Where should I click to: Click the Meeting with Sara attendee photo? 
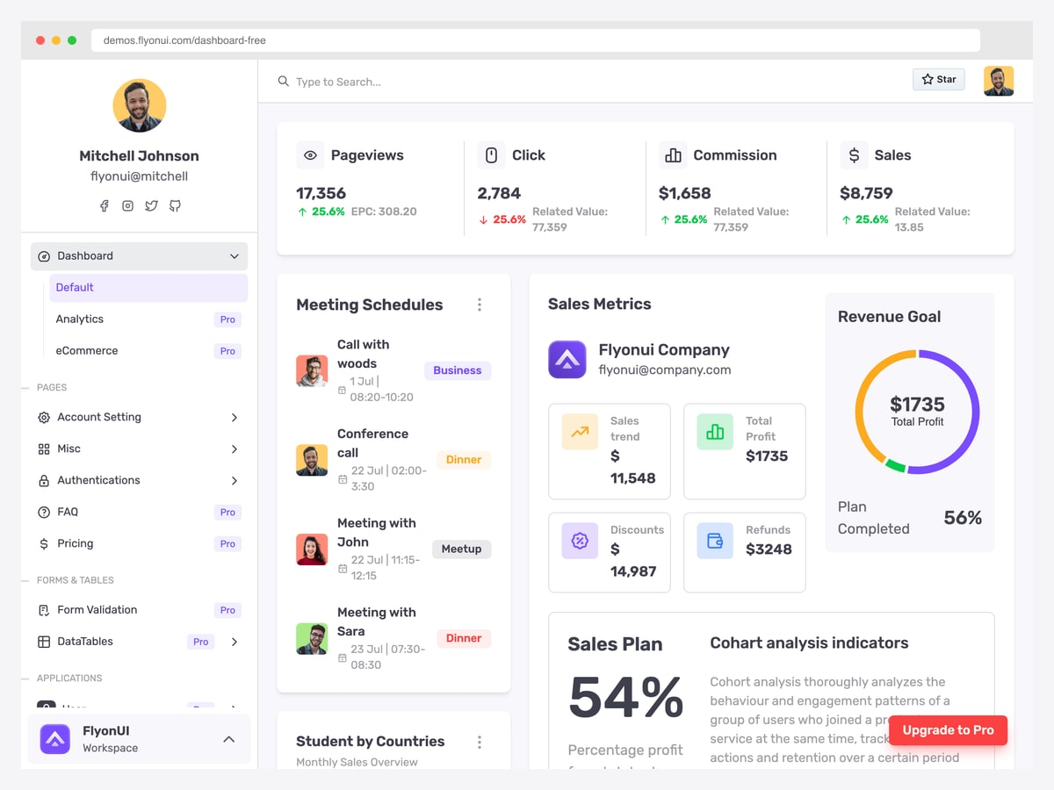312,638
